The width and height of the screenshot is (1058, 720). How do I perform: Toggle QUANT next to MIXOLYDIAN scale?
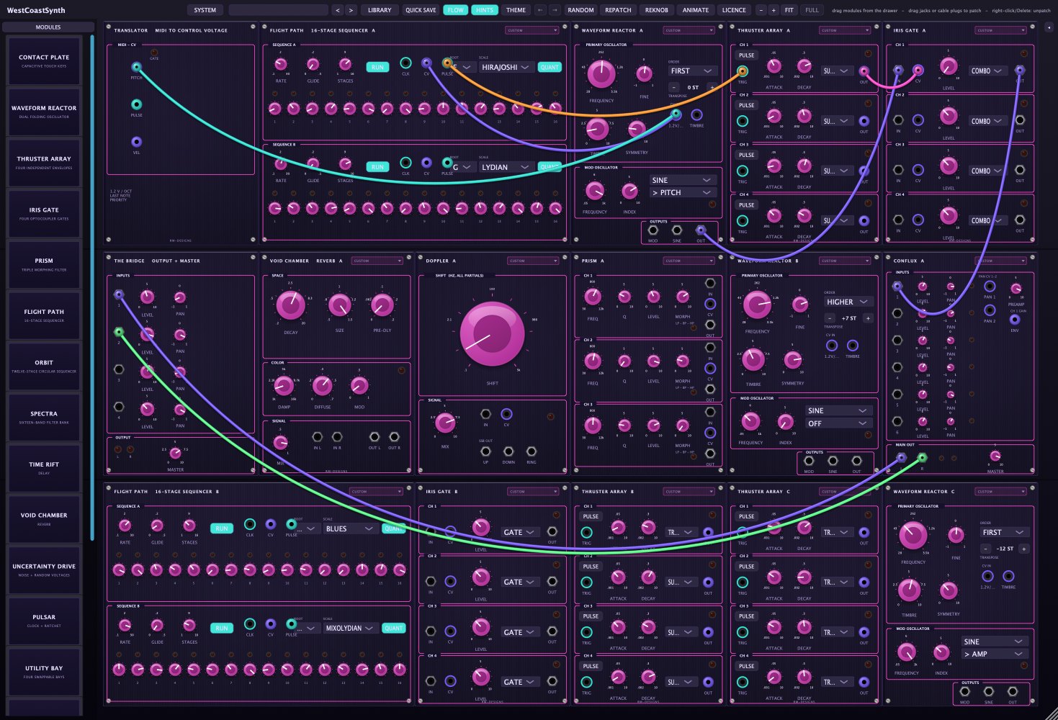(x=394, y=628)
